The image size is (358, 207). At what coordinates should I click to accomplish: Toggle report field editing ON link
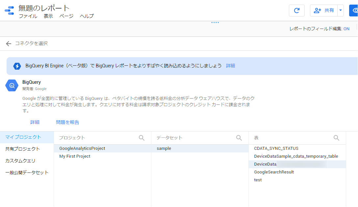pyautogui.click(x=346, y=29)
